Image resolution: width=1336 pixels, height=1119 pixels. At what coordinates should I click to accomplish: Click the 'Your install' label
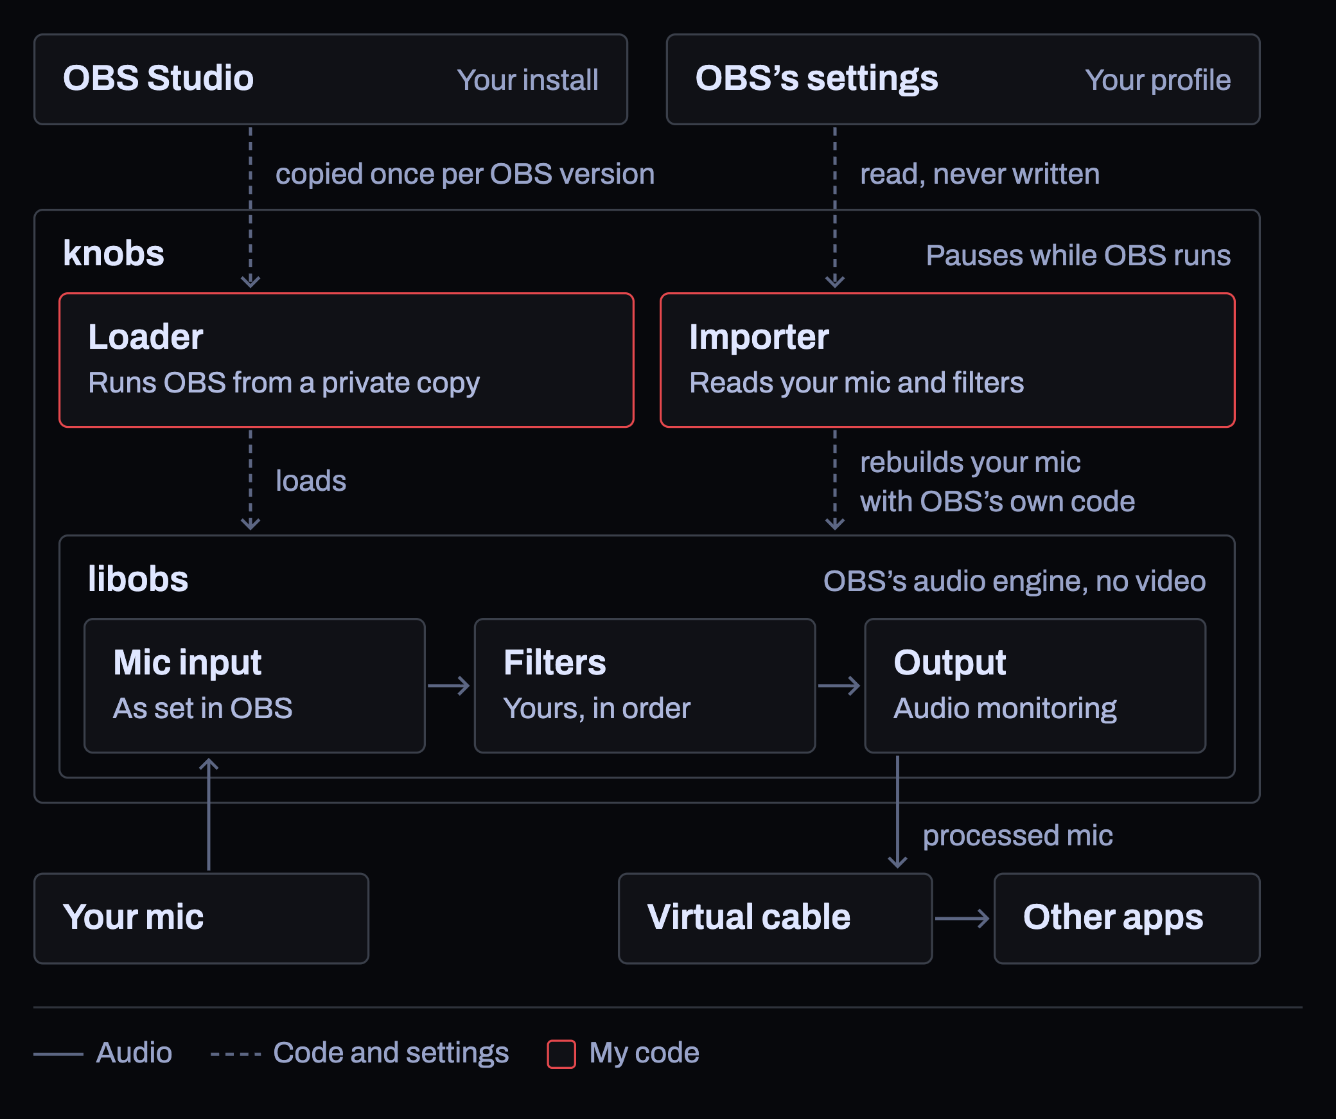pyautogui.click(x=527, y=80)
